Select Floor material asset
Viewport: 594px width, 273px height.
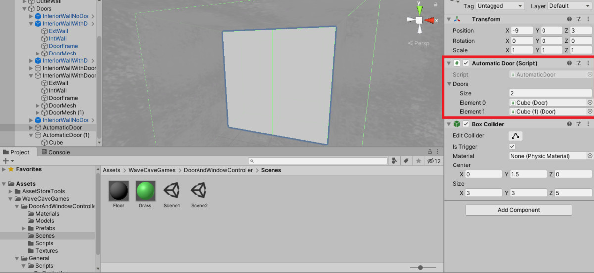pos(119,194)
